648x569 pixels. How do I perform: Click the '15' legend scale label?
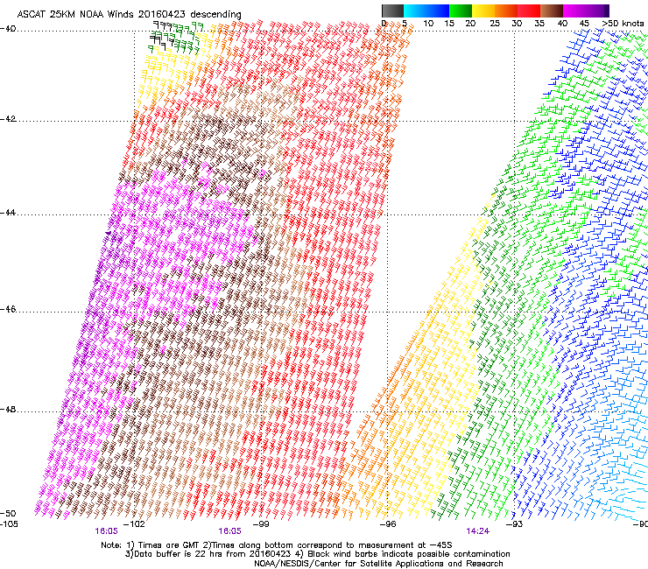449,23
